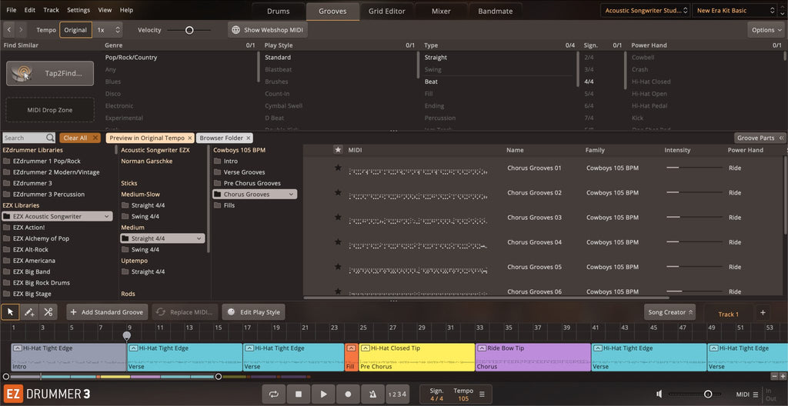Image resolution: width=788 pixels, height=406 pixels.
Task: Favorite Chorus Grooves 01 with its star
Action: (x=339, y=168)
